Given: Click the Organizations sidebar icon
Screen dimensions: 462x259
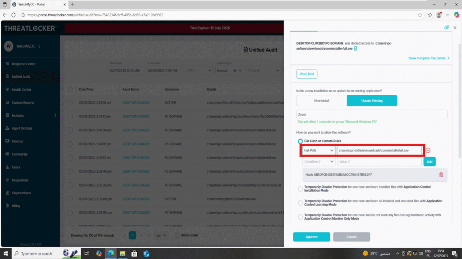Looking at the screenshot, I should coord(7,192).
